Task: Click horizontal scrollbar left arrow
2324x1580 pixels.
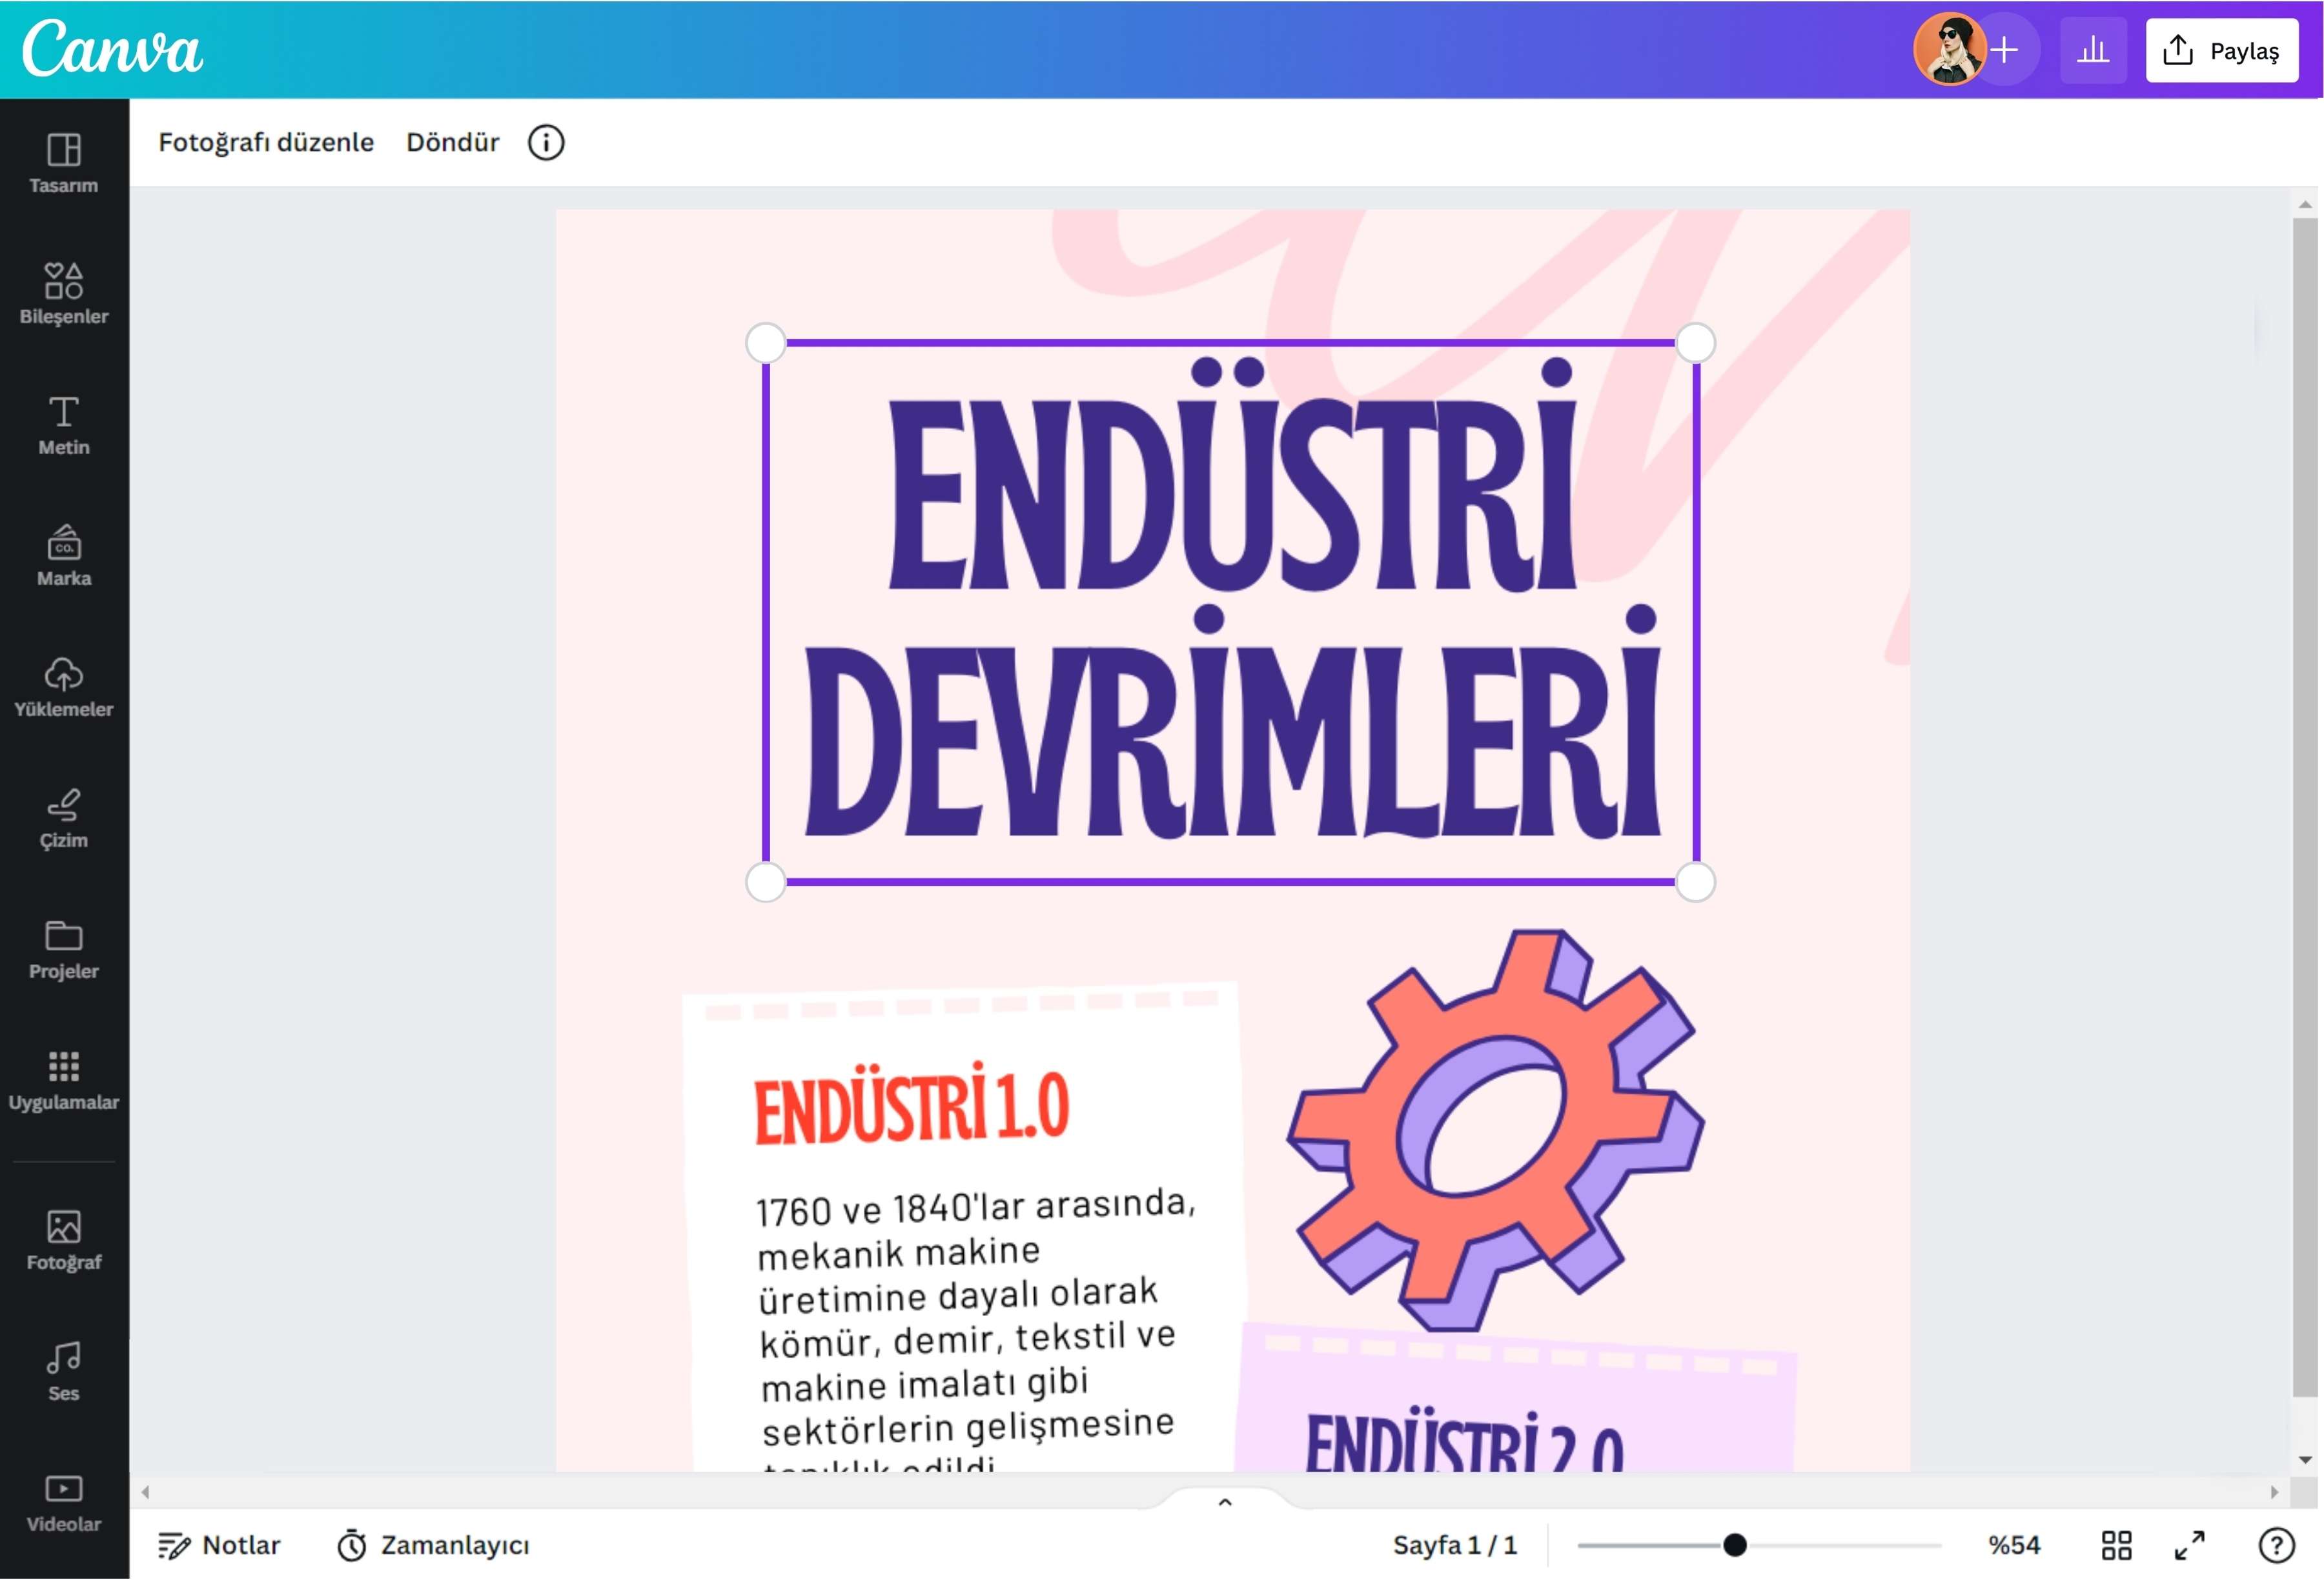Action: 146,1492
